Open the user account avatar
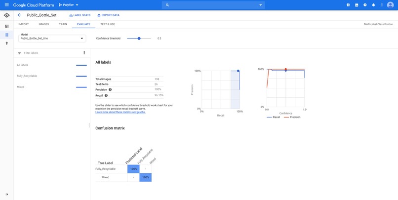This screenshot has width=398, height=200. point(391,5)
